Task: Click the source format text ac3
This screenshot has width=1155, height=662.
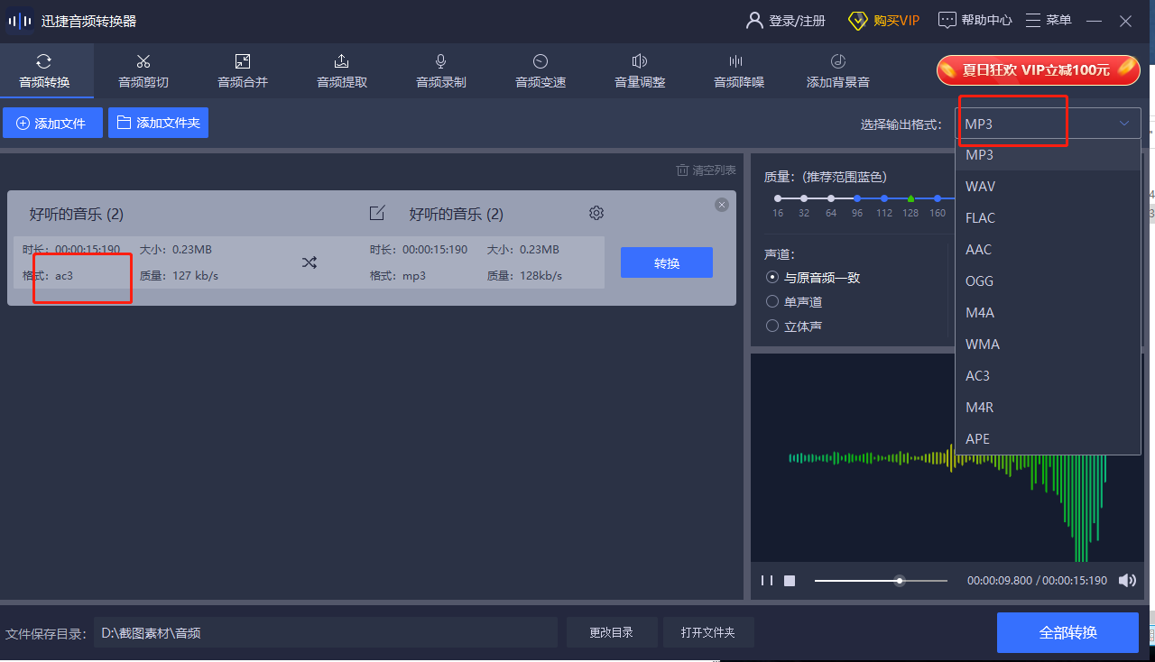Action: pos(64,275)
